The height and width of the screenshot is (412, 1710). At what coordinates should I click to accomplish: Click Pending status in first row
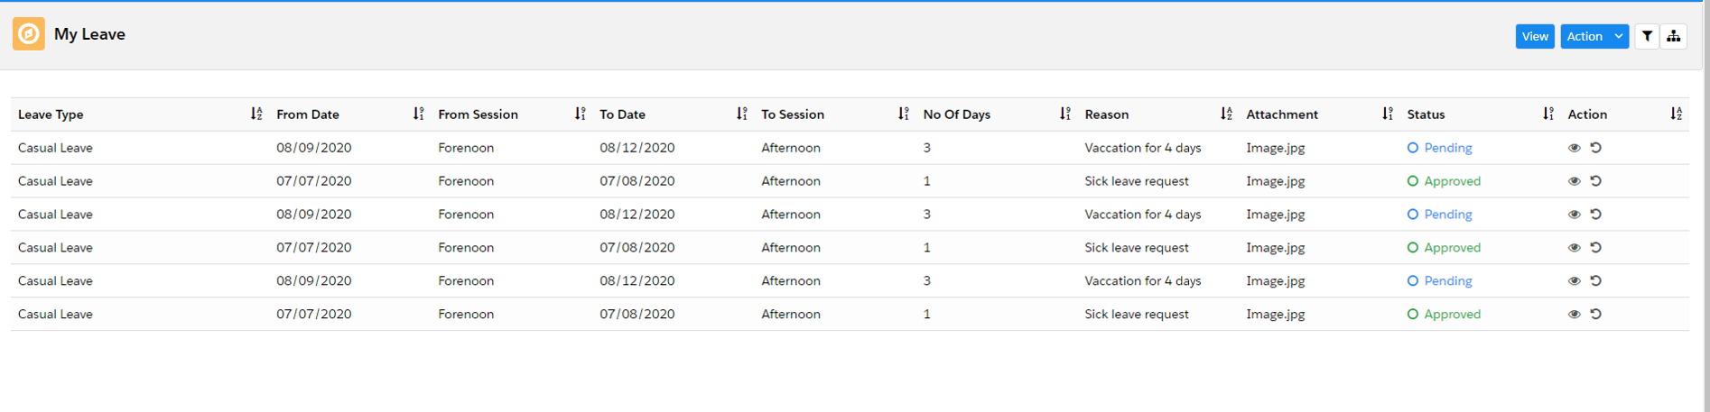[x=1447, y=148]
